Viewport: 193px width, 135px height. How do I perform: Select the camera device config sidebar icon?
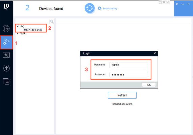(x=6, y=43)
